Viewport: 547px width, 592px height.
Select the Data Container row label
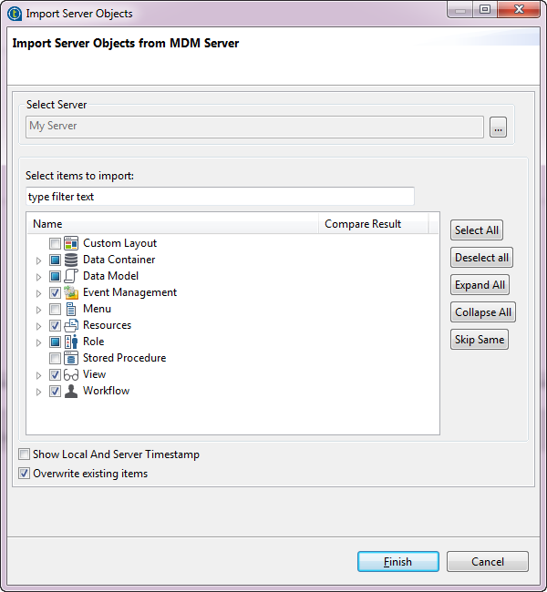(x=119, y=260)
